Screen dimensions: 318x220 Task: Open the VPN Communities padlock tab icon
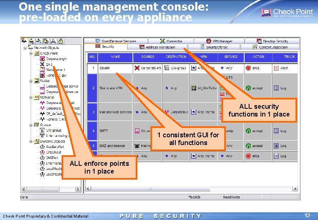tap(60, 41)
